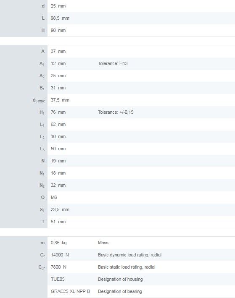Select the d3 max label

[x=39, y=100]
